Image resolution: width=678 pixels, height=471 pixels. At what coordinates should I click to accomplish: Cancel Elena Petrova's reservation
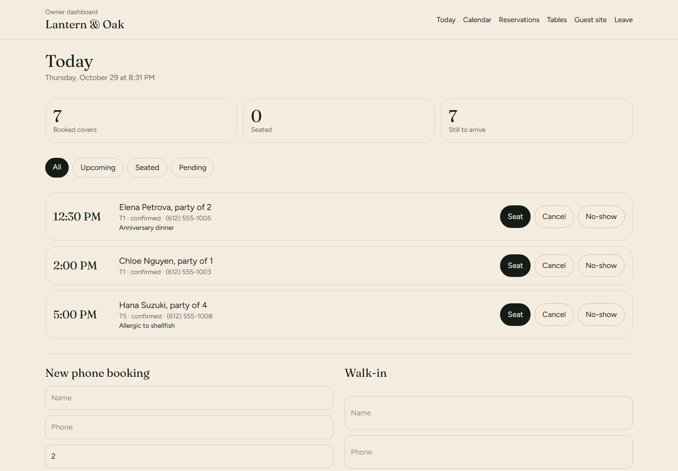(x=554, y=217)
